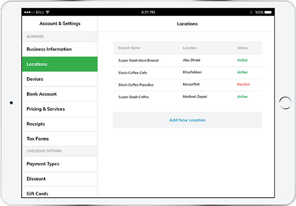
Task: Open the Receipts section
Action: (60, 124)
